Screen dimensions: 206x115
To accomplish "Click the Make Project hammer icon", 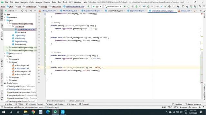I will click(89, 6).
